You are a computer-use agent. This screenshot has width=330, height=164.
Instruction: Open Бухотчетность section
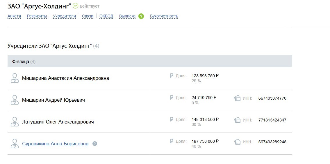[x=164, y=16]
